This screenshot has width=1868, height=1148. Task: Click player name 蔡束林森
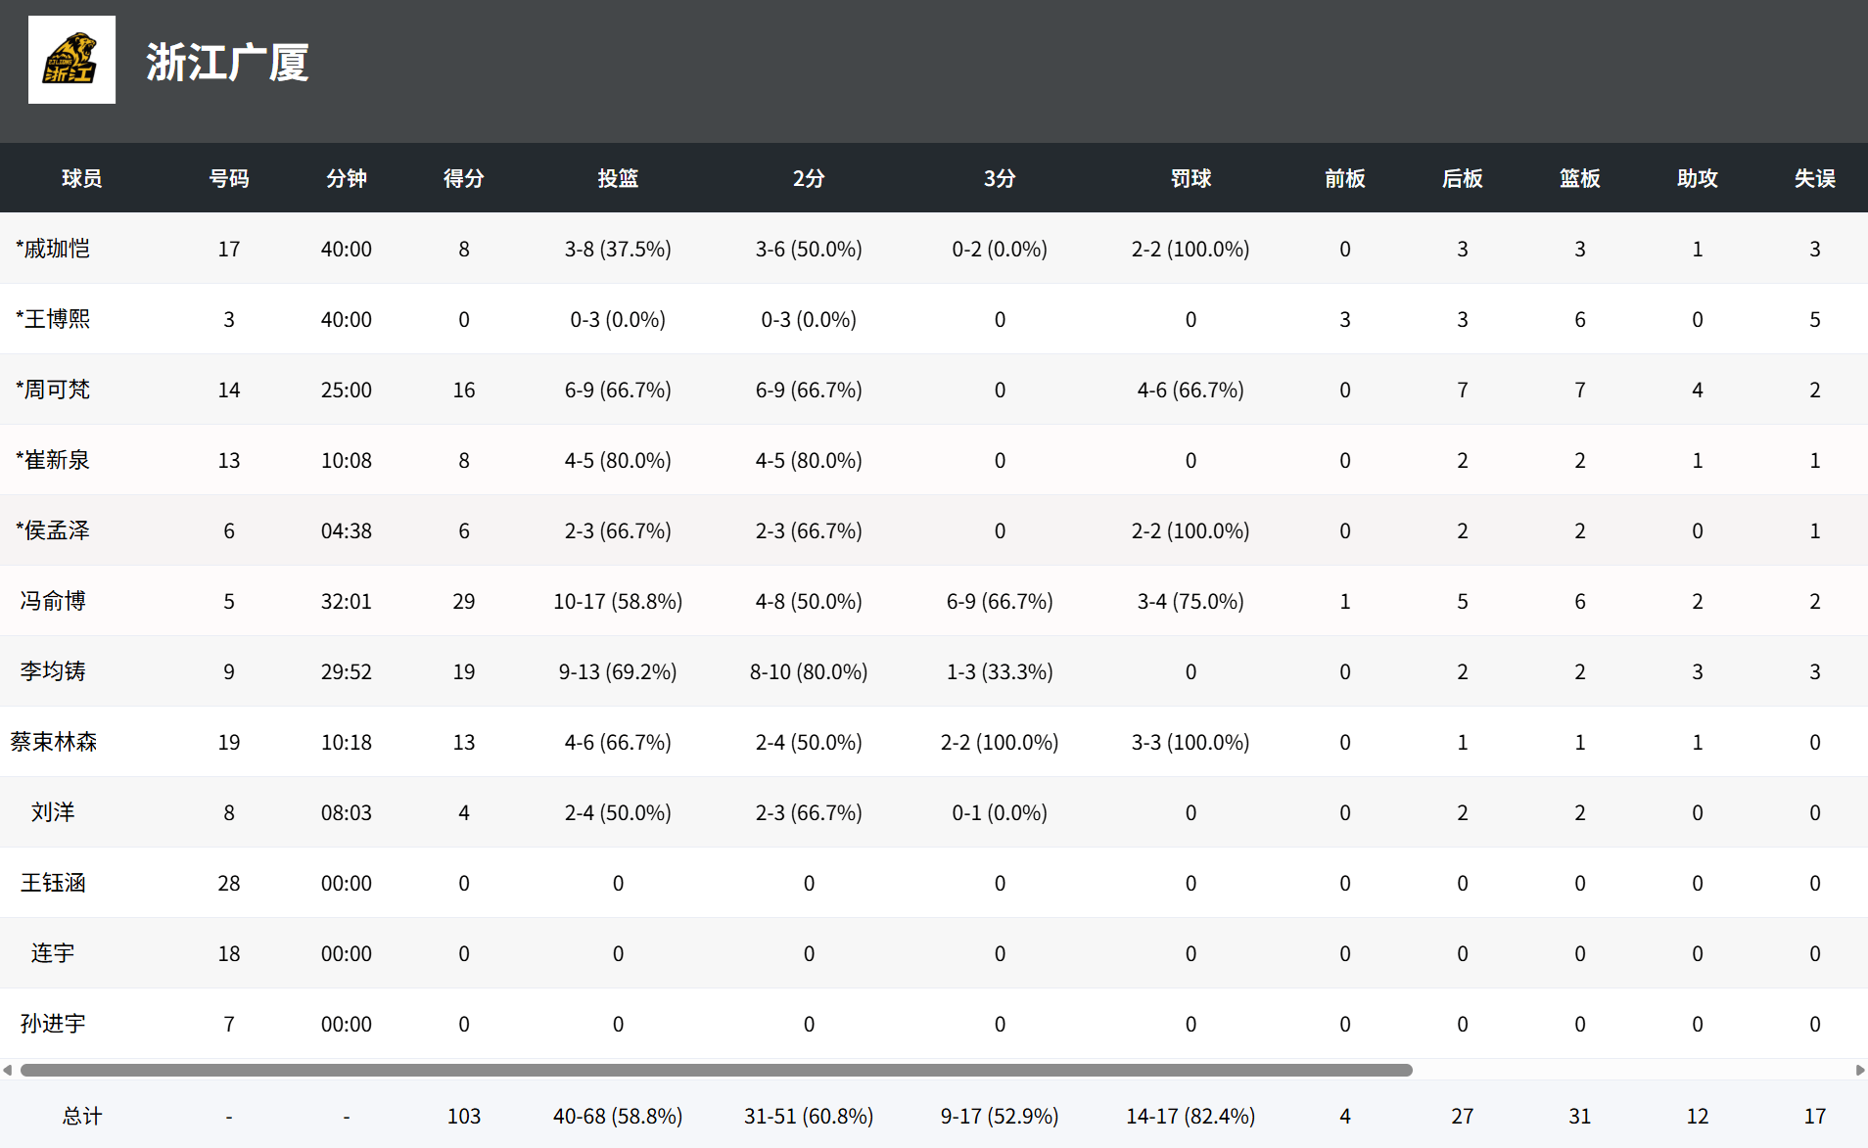click(x=53, y=742)
